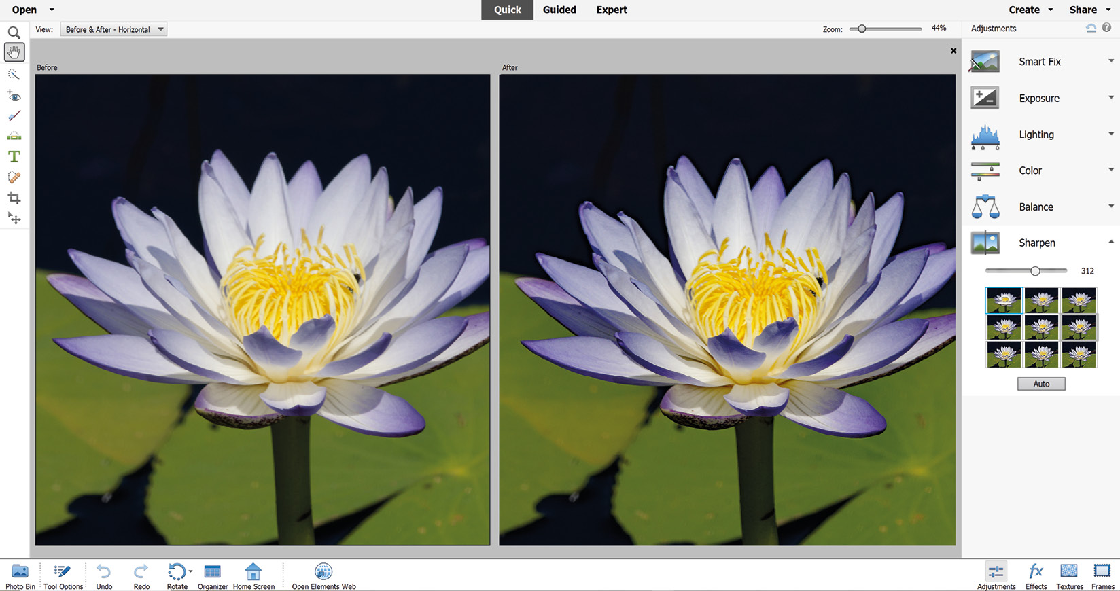Open Elements Web
Viewport: 1120px width, 591px height.
(x=323, y=576)
